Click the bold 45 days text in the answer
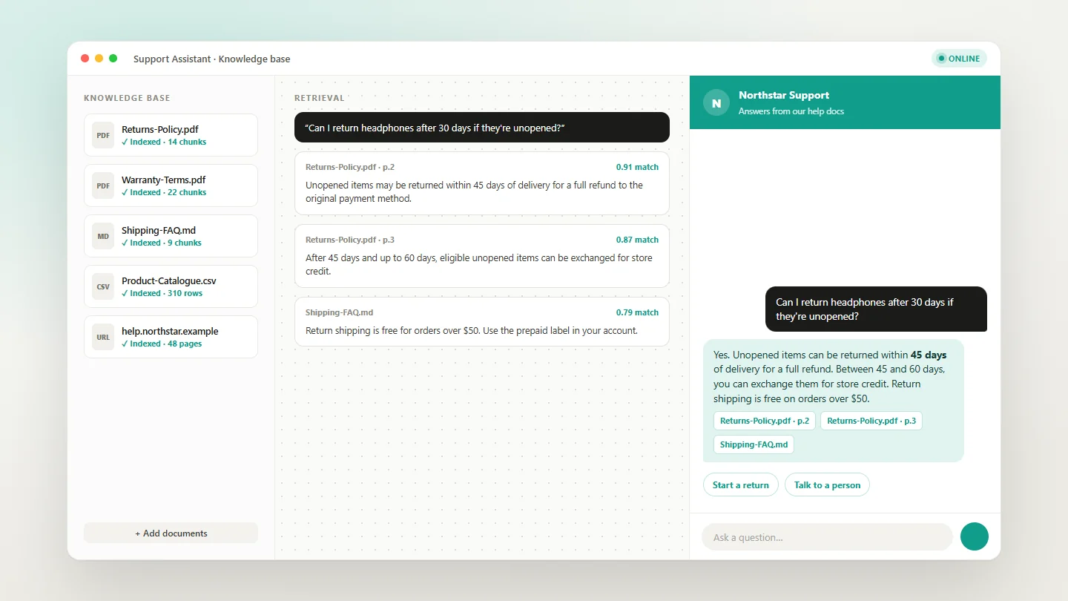 [x=929, y=355]
